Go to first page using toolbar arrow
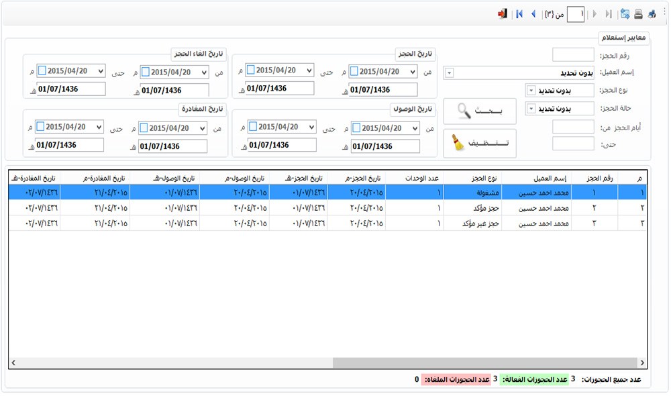Viewport: 671px width, 396px height. [x=519, y=13]
